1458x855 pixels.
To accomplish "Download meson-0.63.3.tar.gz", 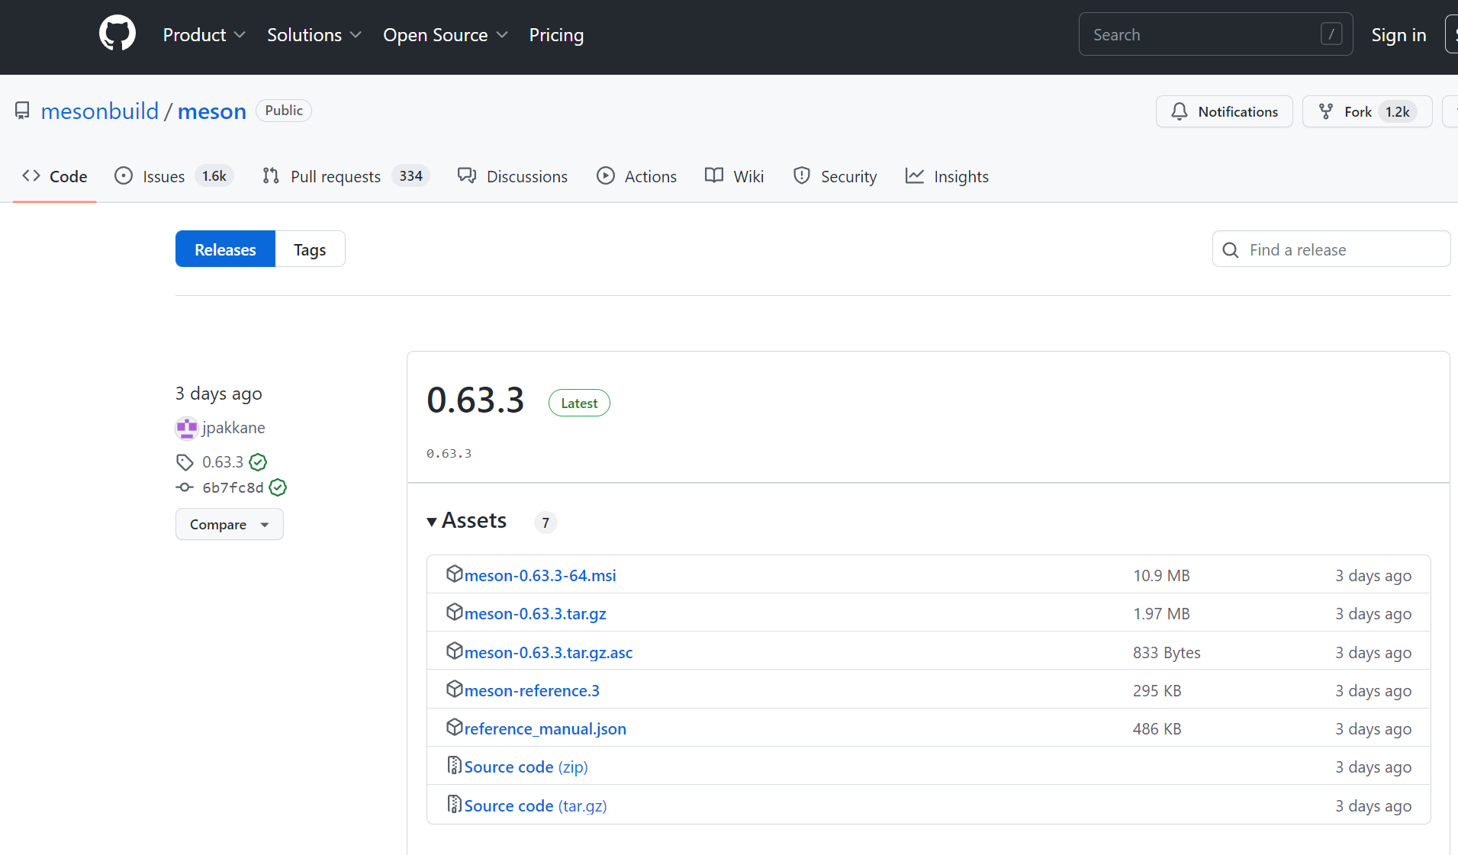I will [x=536, y=614].
